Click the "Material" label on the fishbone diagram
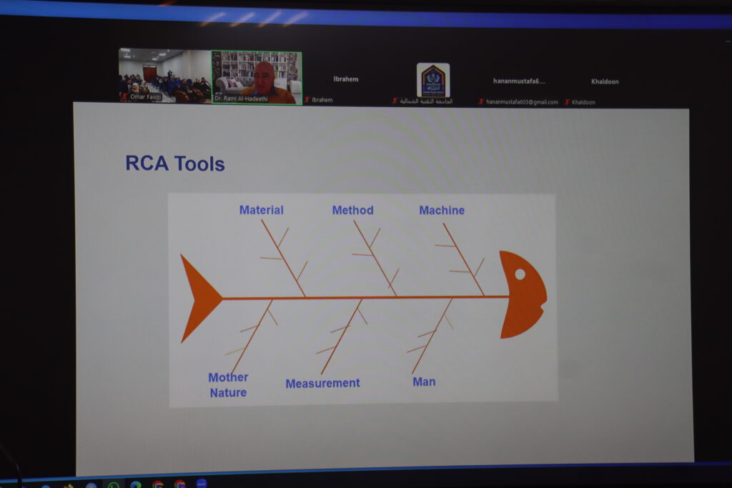732x488 pixels. [x=261, y=210]
